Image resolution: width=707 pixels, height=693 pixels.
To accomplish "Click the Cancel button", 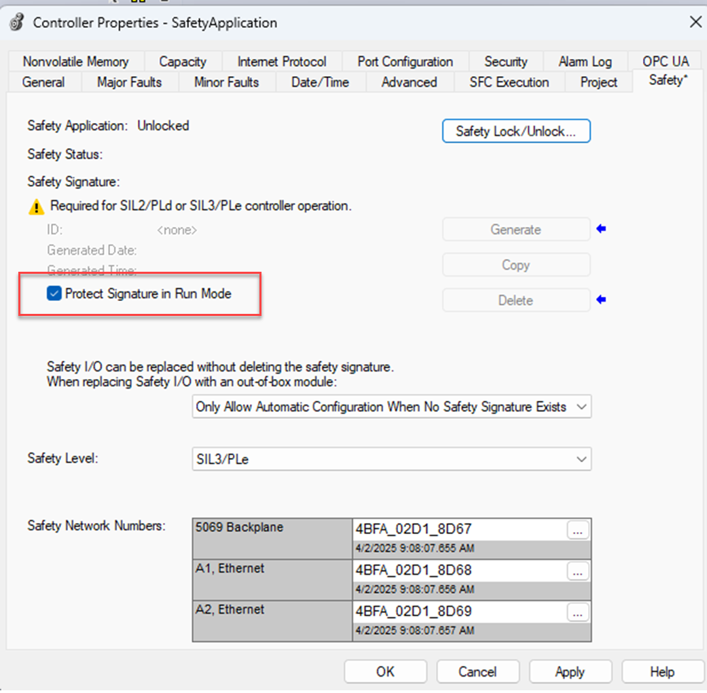I will pyautogui.click(x=477, y=671).
